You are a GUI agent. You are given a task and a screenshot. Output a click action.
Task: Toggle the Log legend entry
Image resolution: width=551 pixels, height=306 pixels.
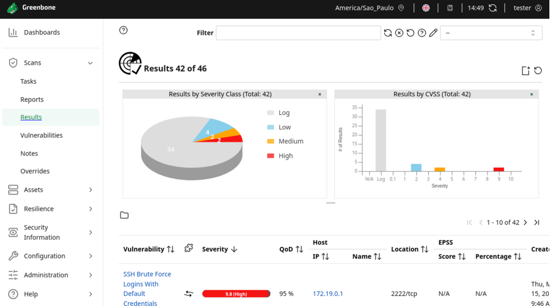279,113
